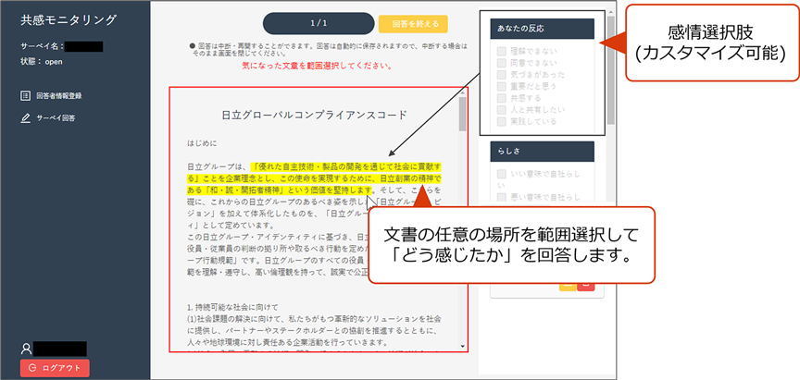Check the 同意できない checkbox
This screenshot has width=800, height=380.
(x=502, y=63)
